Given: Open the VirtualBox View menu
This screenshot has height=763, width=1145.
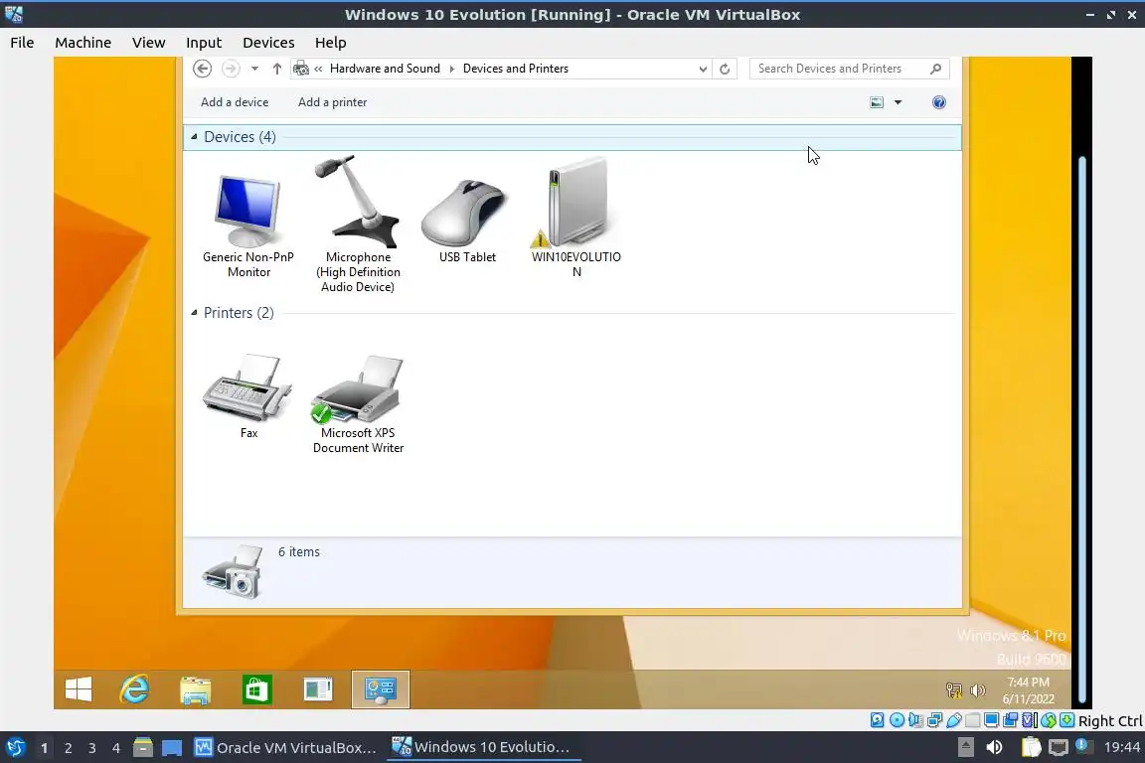Looking at the screenshot, I should [x=149, y=43].
